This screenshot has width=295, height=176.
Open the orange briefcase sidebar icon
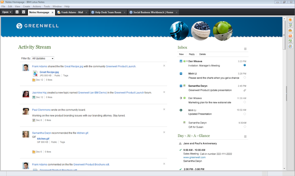pyautogui.click(x=290, y=30)
